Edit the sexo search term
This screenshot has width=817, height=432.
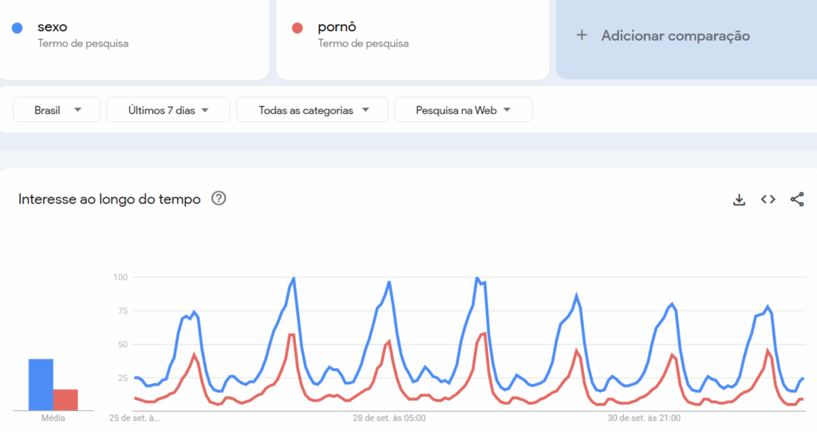click(x=53, y=27)
